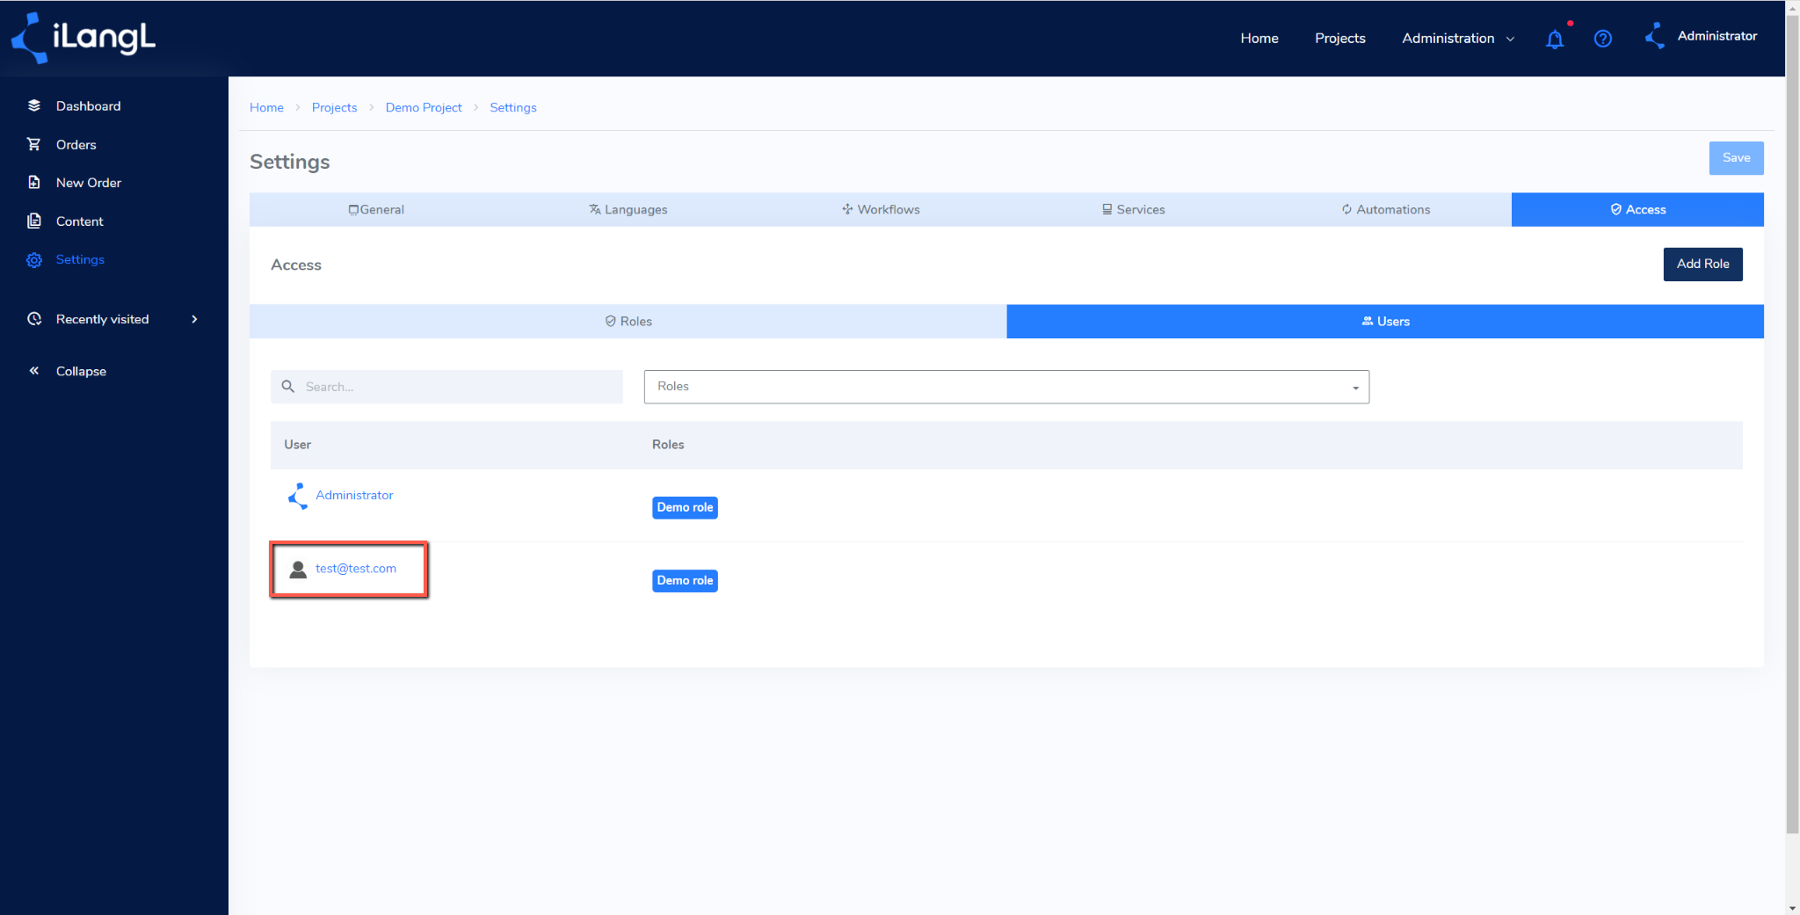Viewport: 1800px width, 915px height.
Task: Select the Users sub-tab
Action: coord(1385,321)
